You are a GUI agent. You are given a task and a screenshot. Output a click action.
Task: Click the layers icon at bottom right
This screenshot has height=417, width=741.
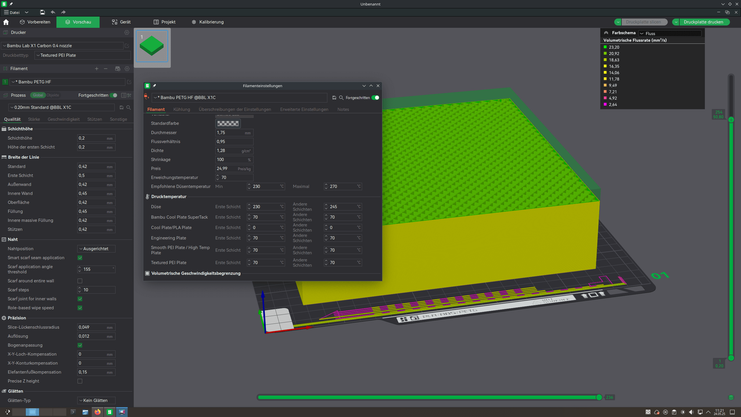(x=731, y=397)
